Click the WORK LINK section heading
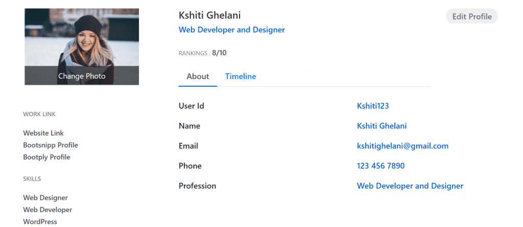Viewport: 523px width, 227px height. 39,114
